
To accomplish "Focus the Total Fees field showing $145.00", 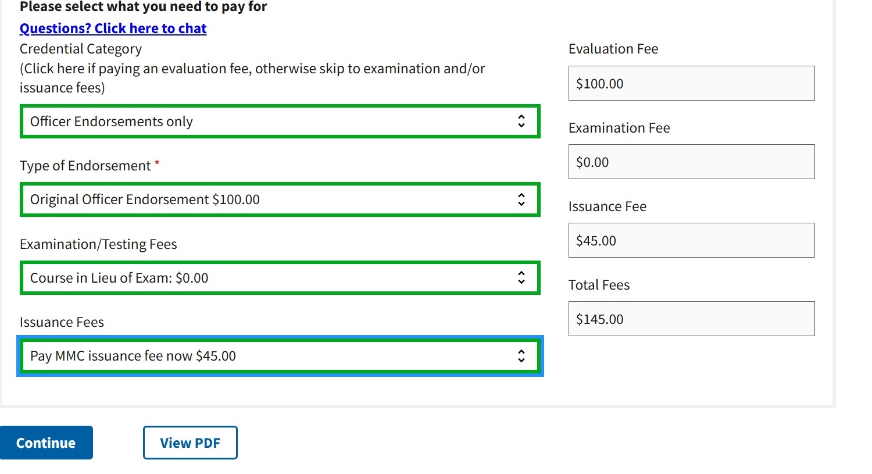I will (x=691, y=319).
